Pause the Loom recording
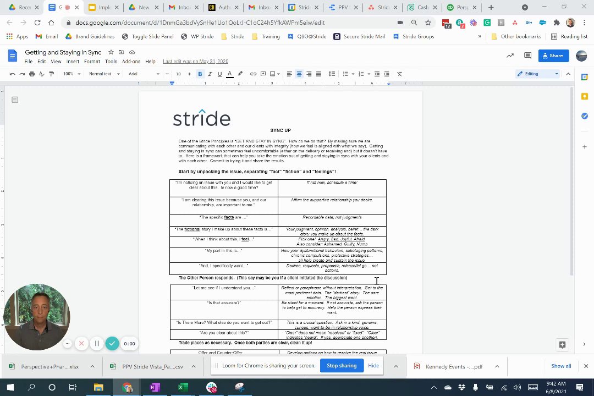The height and width of the screenshot is (396, 594). click(97, 343)
